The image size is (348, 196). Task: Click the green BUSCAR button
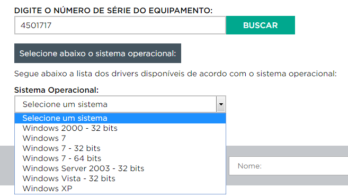(260, 25)
